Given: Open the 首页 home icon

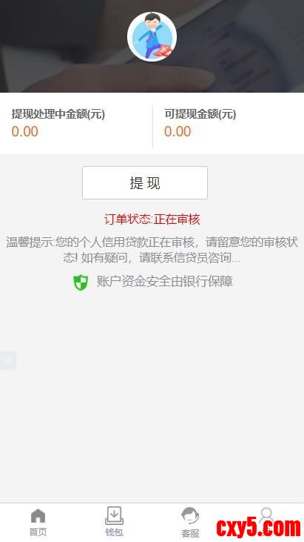Looking at the screenshot, I should [x=38, y=516].
